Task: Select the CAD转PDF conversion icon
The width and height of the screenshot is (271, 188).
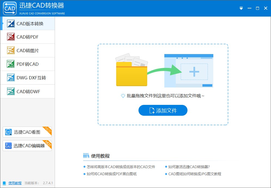Action: coord(10,37)
